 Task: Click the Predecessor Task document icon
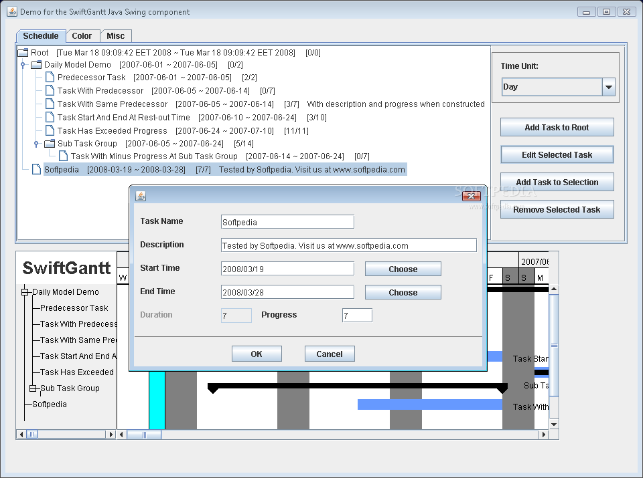pyautogui.click(x=50, y=77)
